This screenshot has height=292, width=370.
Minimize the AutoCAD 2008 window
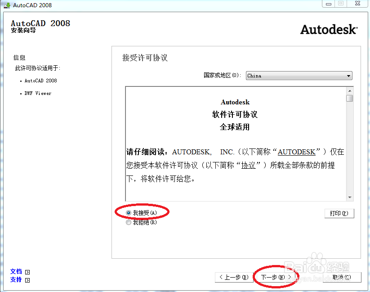329,4
